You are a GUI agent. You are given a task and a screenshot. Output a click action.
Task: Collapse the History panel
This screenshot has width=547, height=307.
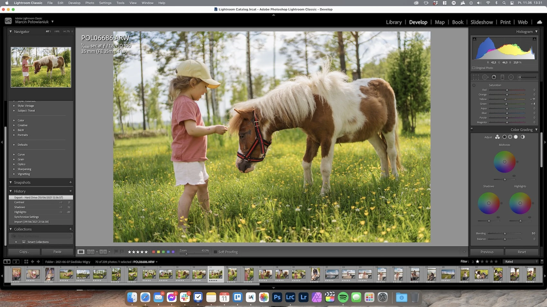[11, 191]
